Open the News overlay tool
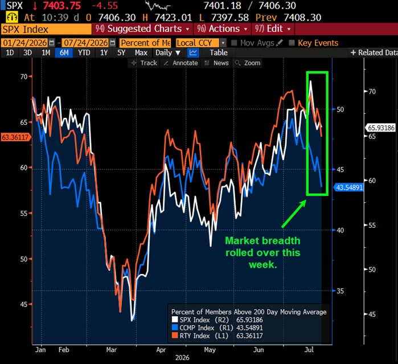Screen dimensions: 398x364 (x=216, y=63)
